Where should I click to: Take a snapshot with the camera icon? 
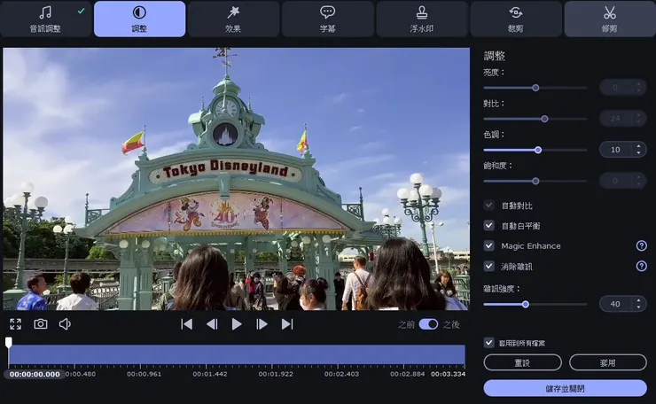tap(41, 324)
